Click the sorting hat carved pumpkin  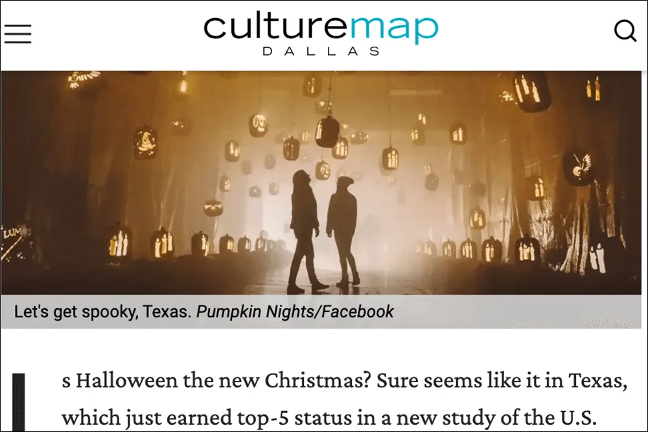click(145, 142)
